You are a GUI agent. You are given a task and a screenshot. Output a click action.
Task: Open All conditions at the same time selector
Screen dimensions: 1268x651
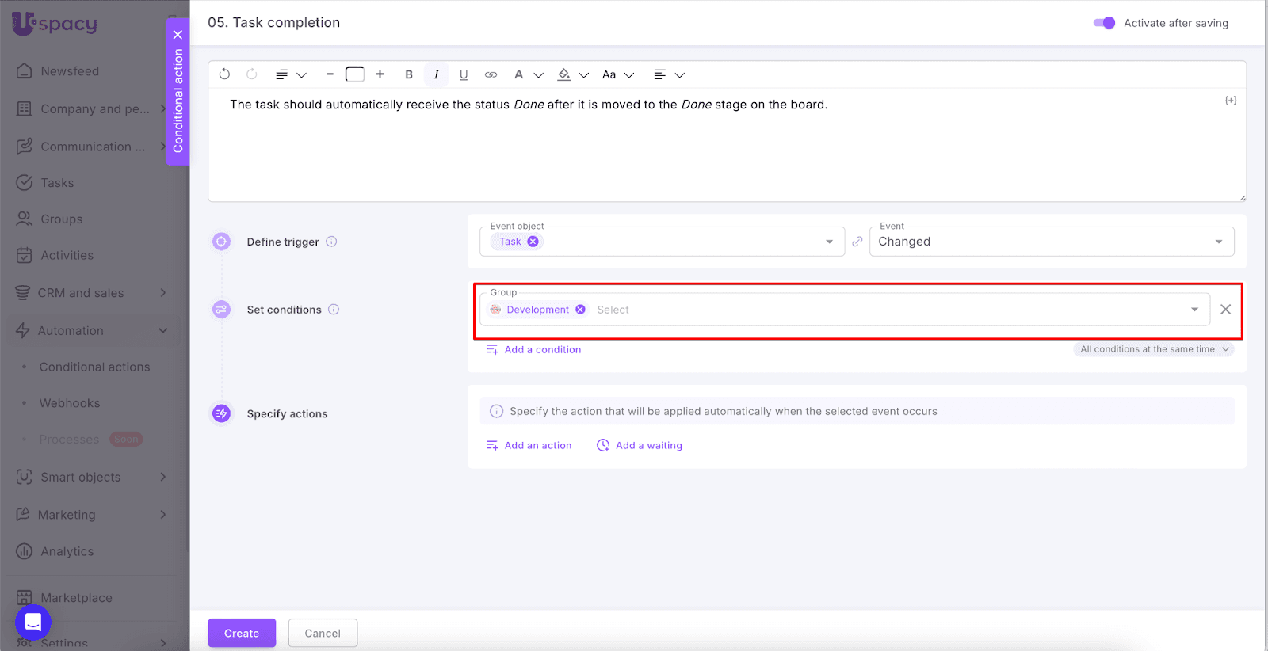coord(1153,349)
